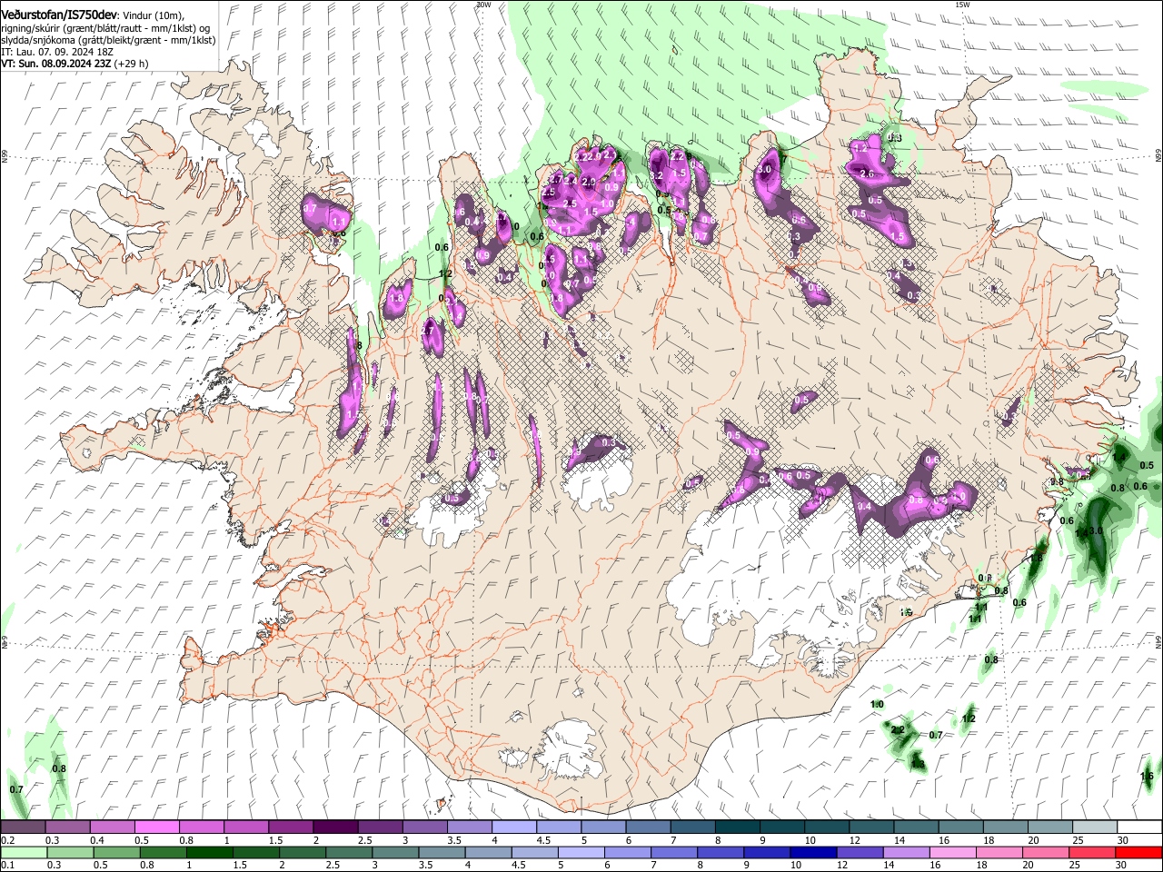Click the '1.0' rain value offshore southeast
This screenshot has width=1163, height=872.
click(877, 705)
